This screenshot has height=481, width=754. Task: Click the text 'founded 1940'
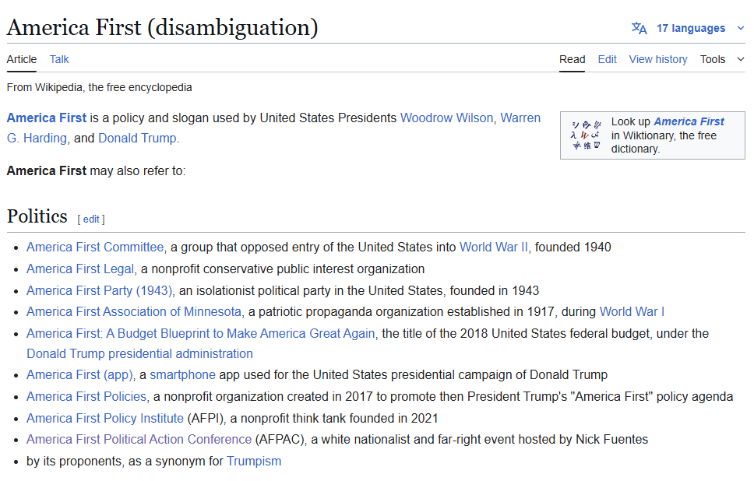pyautogui.click(x=573, y=248)
